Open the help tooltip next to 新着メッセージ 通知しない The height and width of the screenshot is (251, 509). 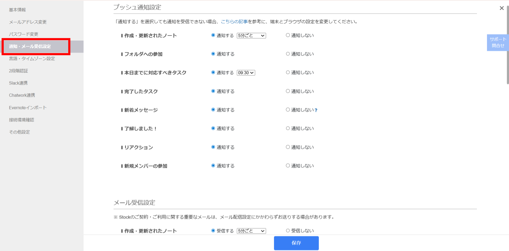[316, 110]
